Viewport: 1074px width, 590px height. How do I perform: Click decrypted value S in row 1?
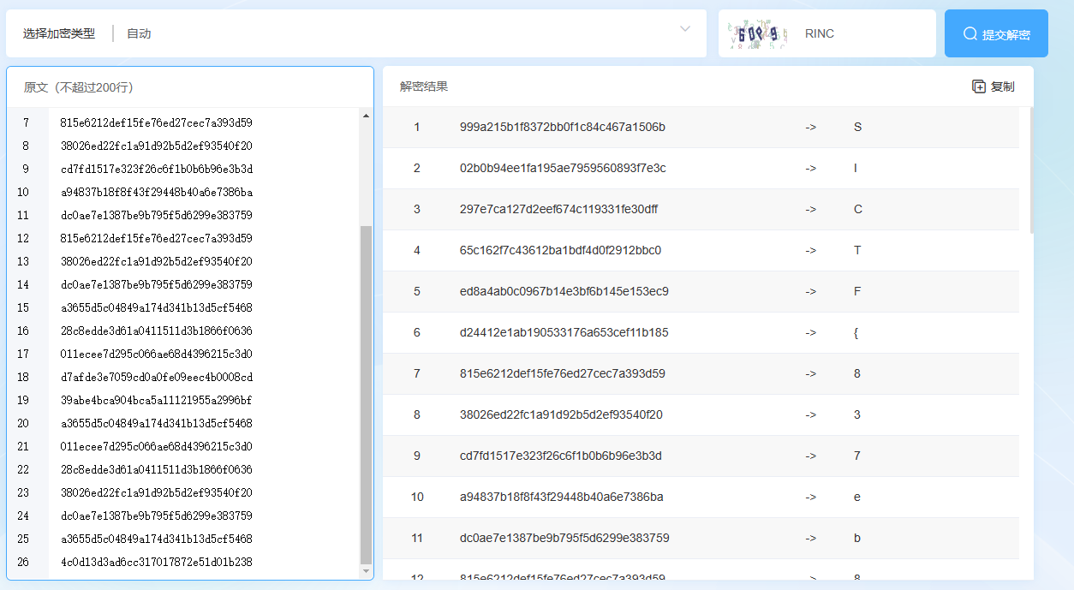coord(857,127)
